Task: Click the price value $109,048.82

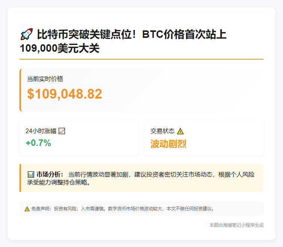Action: click(x=65, y=94)
